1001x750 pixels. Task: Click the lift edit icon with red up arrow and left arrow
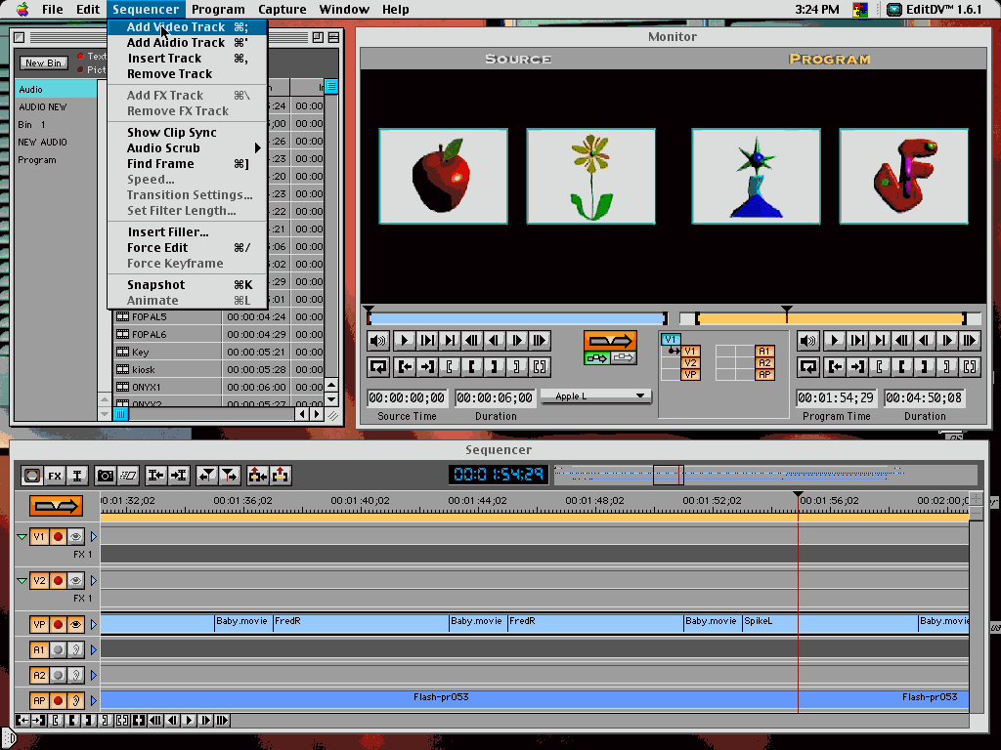coord(257,476)
